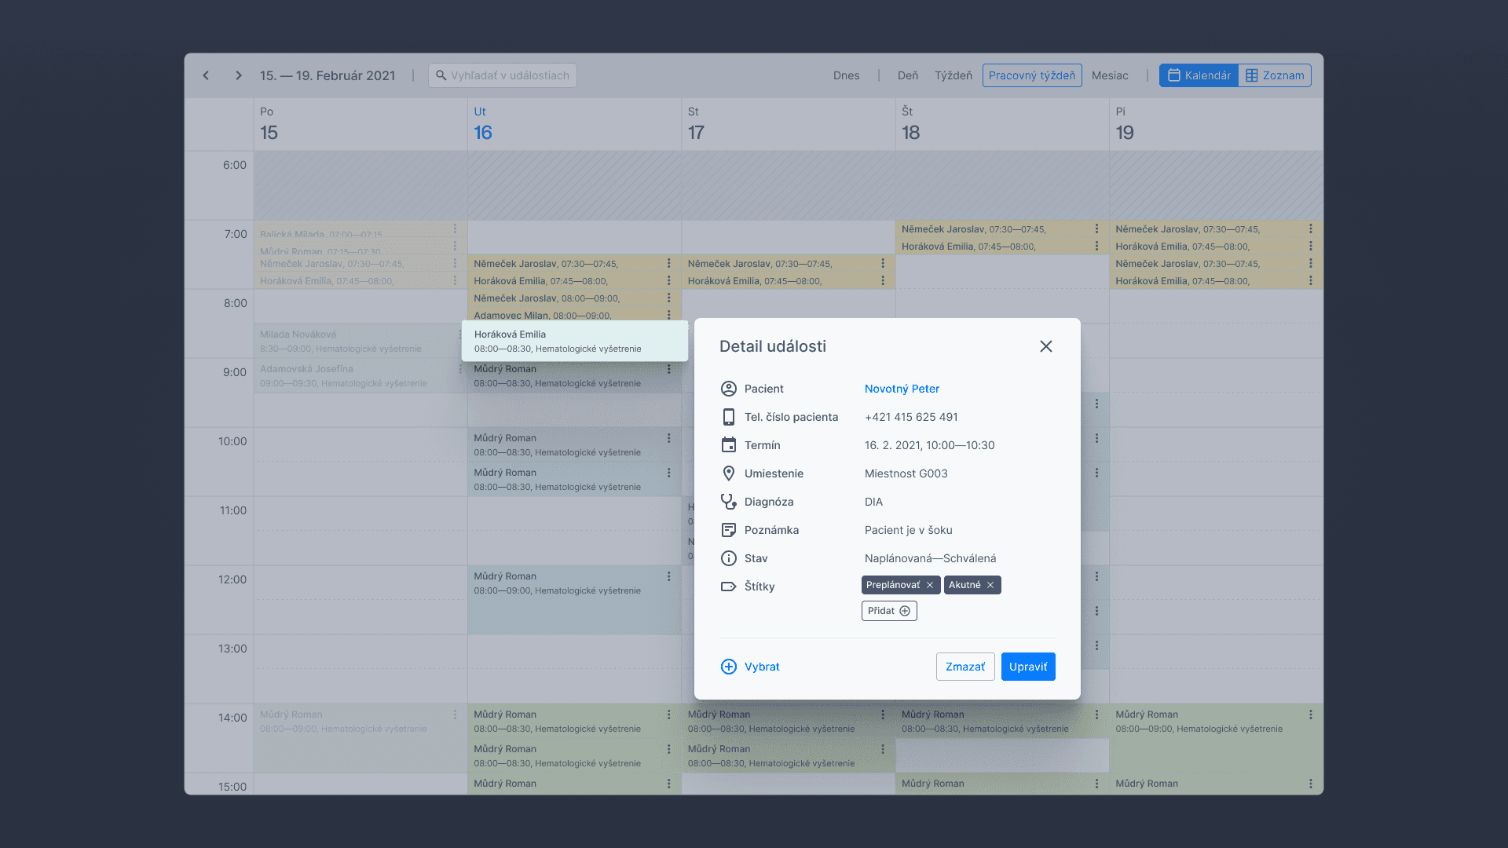
Task: Open options for Friday 14:00 Můdrý Roman event
Action: pyautogui.click(x=1310, y=715)
